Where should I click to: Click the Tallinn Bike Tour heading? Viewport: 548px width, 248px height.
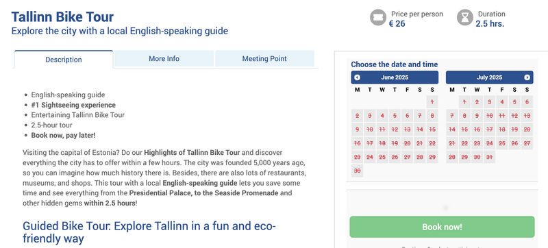point(62,16)
